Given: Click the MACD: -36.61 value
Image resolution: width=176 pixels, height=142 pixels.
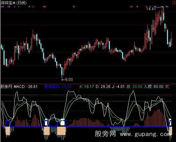Looking at the screenshot, I should (x=26, y=87).
